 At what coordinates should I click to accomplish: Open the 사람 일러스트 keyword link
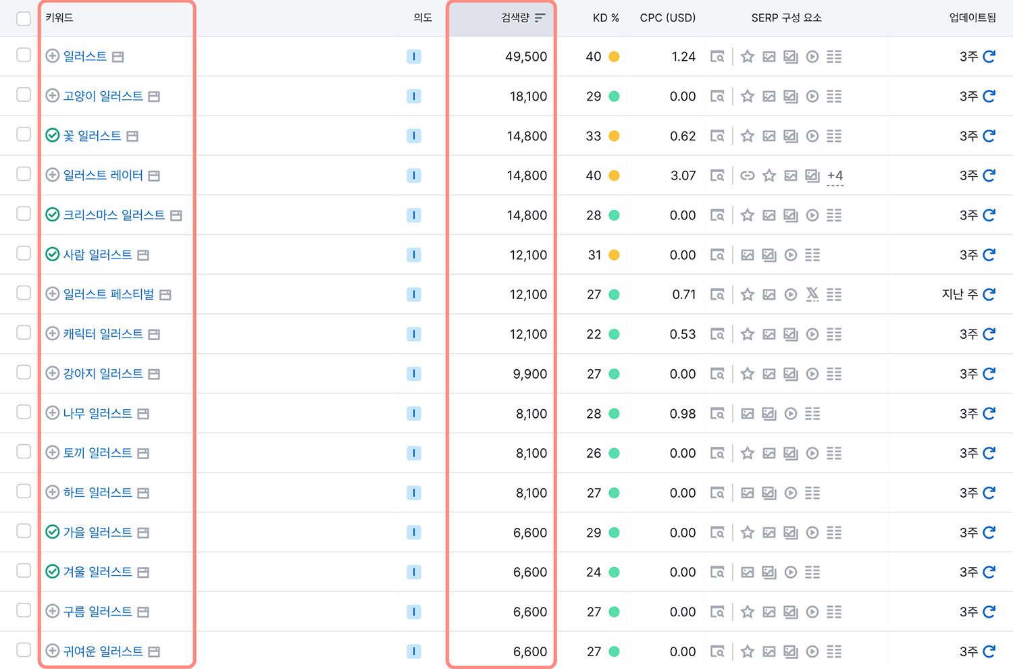(98, 255)
